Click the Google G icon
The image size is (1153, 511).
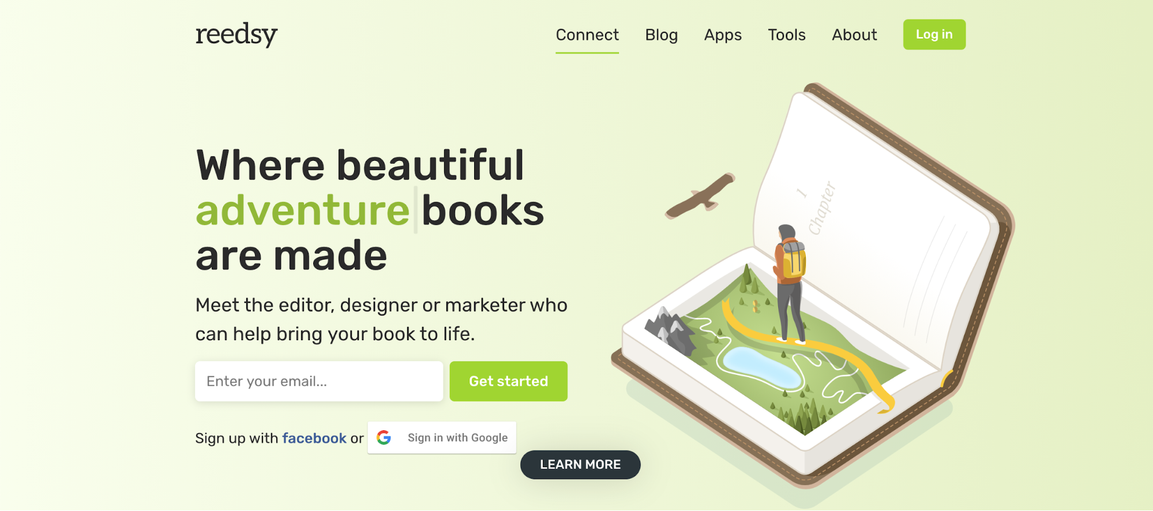click(x=384, y=438)
